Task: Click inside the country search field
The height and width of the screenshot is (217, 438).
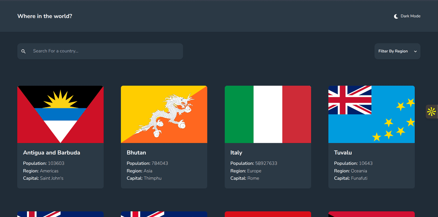Action: [x=100, y=51]
